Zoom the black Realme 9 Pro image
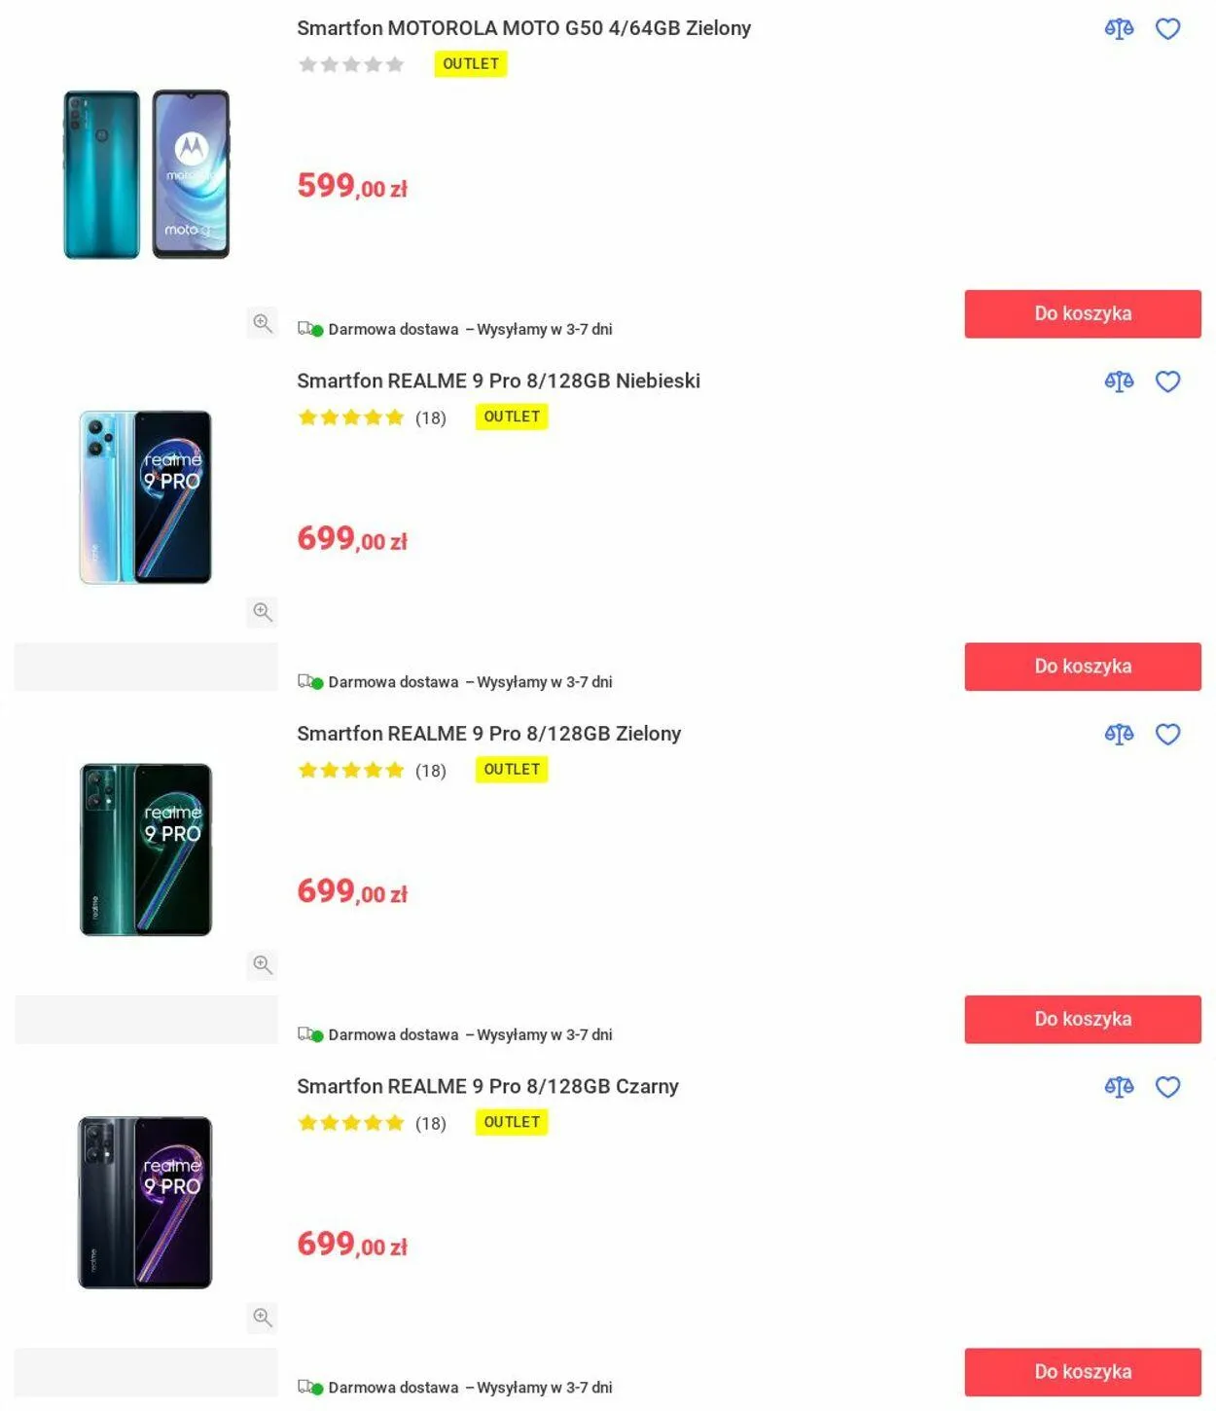 point(262,1317)
